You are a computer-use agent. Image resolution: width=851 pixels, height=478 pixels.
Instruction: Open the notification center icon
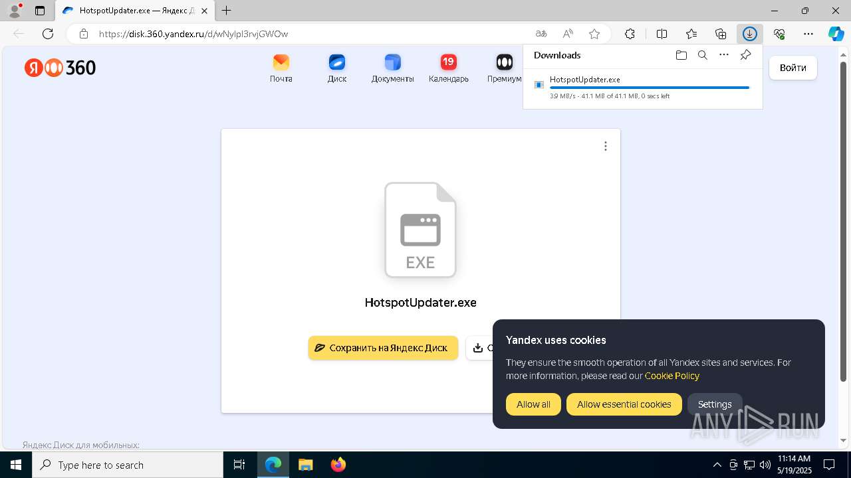point(830,465)
